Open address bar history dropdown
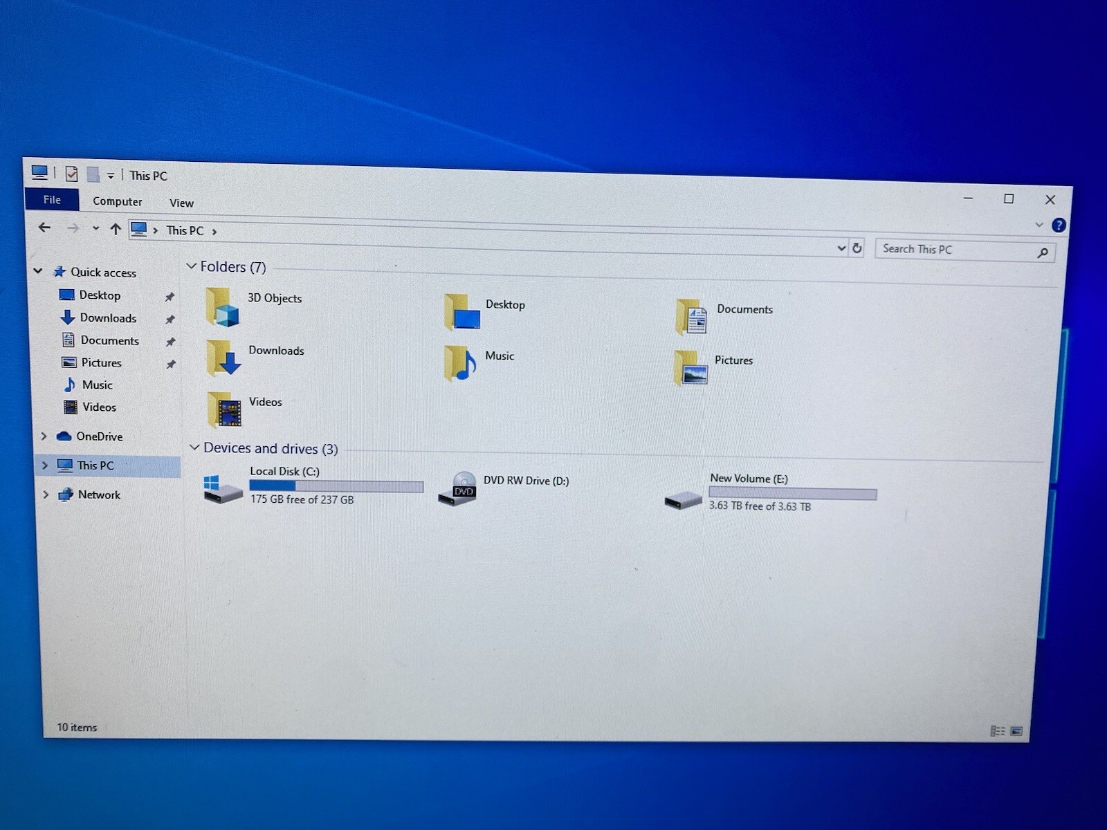1107x830 pixels. tap(841, 248)
